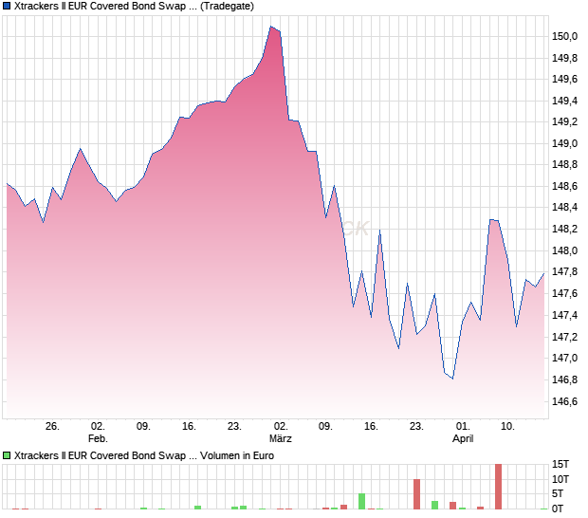Click the 148,0 price axis label

pos(564,251)
